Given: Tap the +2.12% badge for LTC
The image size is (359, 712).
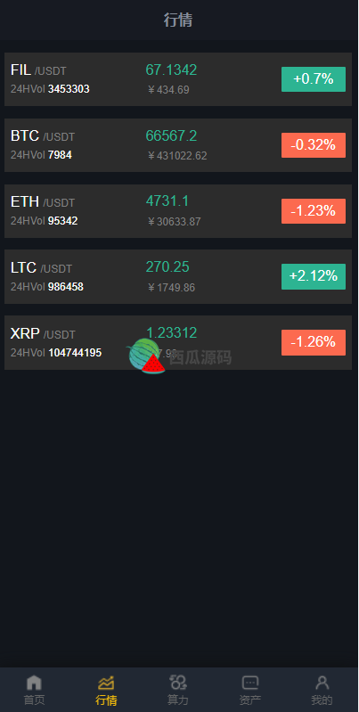Looking at the screenshot, I should [x=314, y=276].
